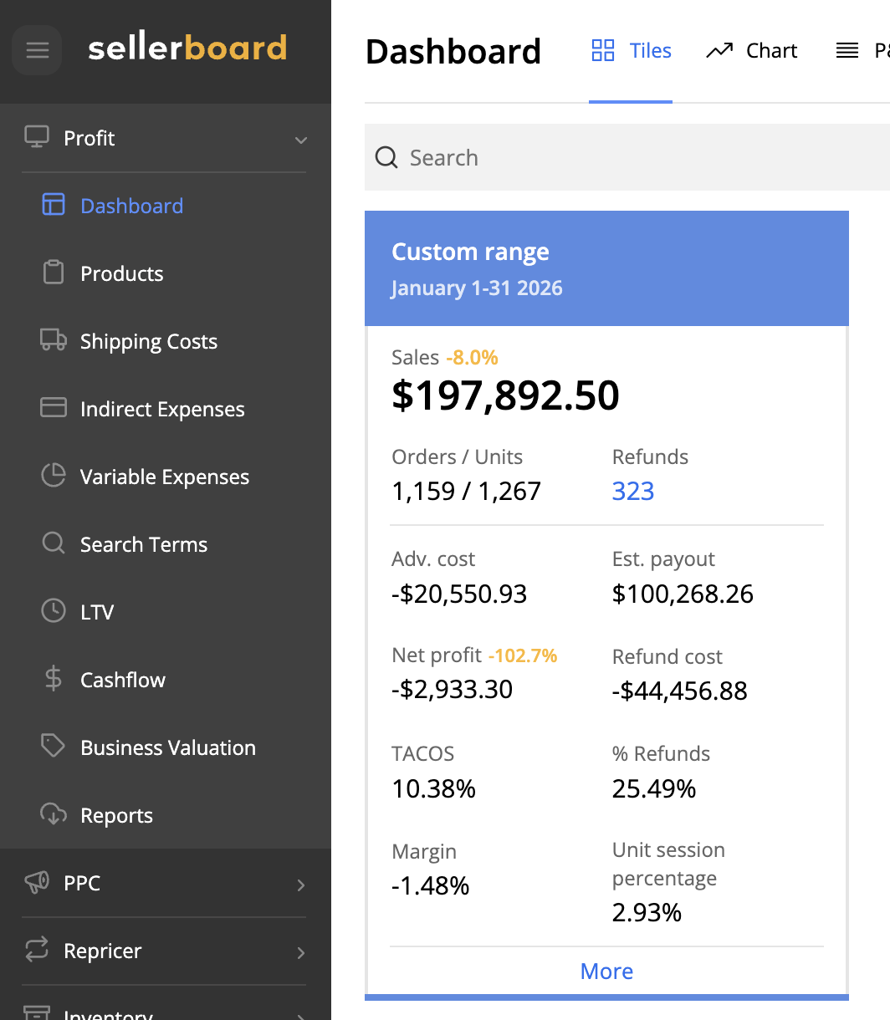Viewport: 890px width, 1020px height.
Task: Click the Products clipboard icon
Action: 54,273
